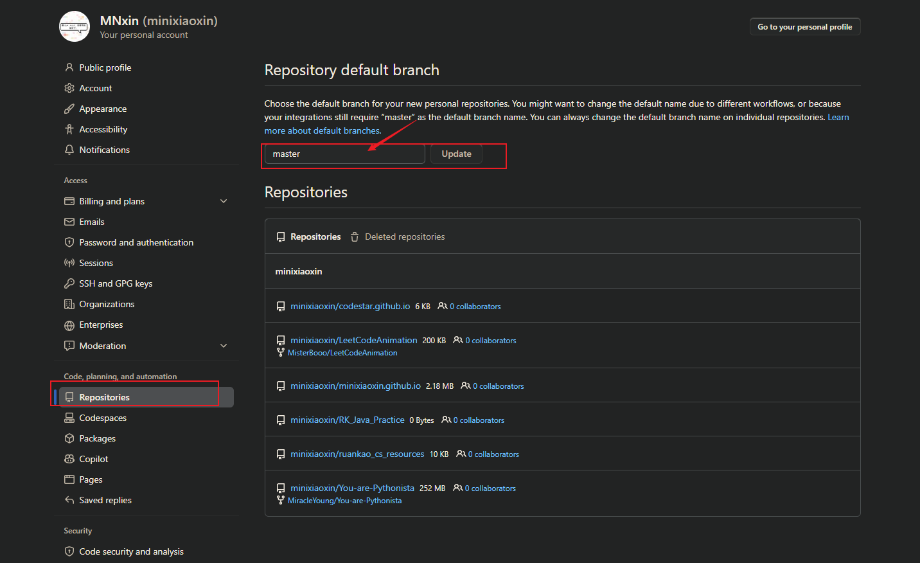
Task: Click the fork icon beside MisterBooo/LeetCodeAnimation
Action: coord(281,352)
